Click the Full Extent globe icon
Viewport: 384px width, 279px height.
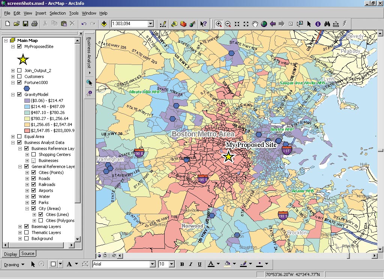pyautogui.click(x=264, y=24)
